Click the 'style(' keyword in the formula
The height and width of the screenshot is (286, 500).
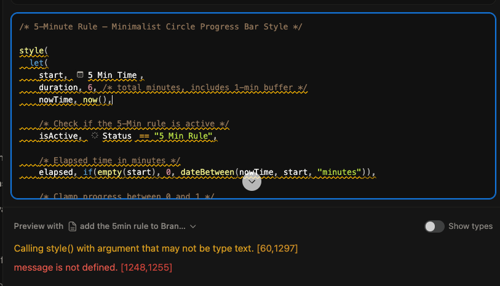click(x=33, y=50)
